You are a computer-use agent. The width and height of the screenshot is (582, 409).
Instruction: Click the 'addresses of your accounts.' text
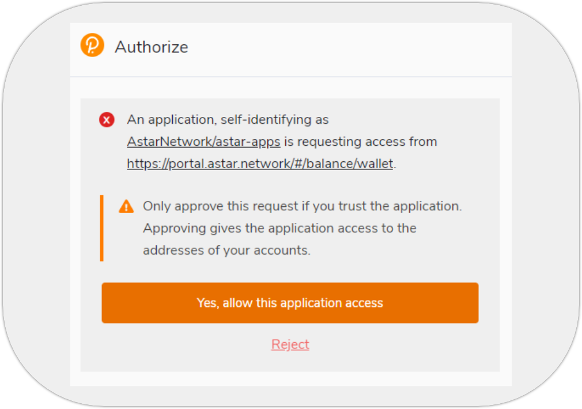226,251
